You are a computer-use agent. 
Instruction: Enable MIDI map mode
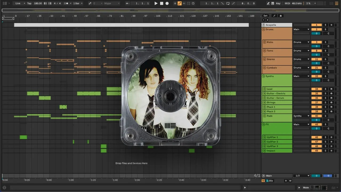coord(287,3)
